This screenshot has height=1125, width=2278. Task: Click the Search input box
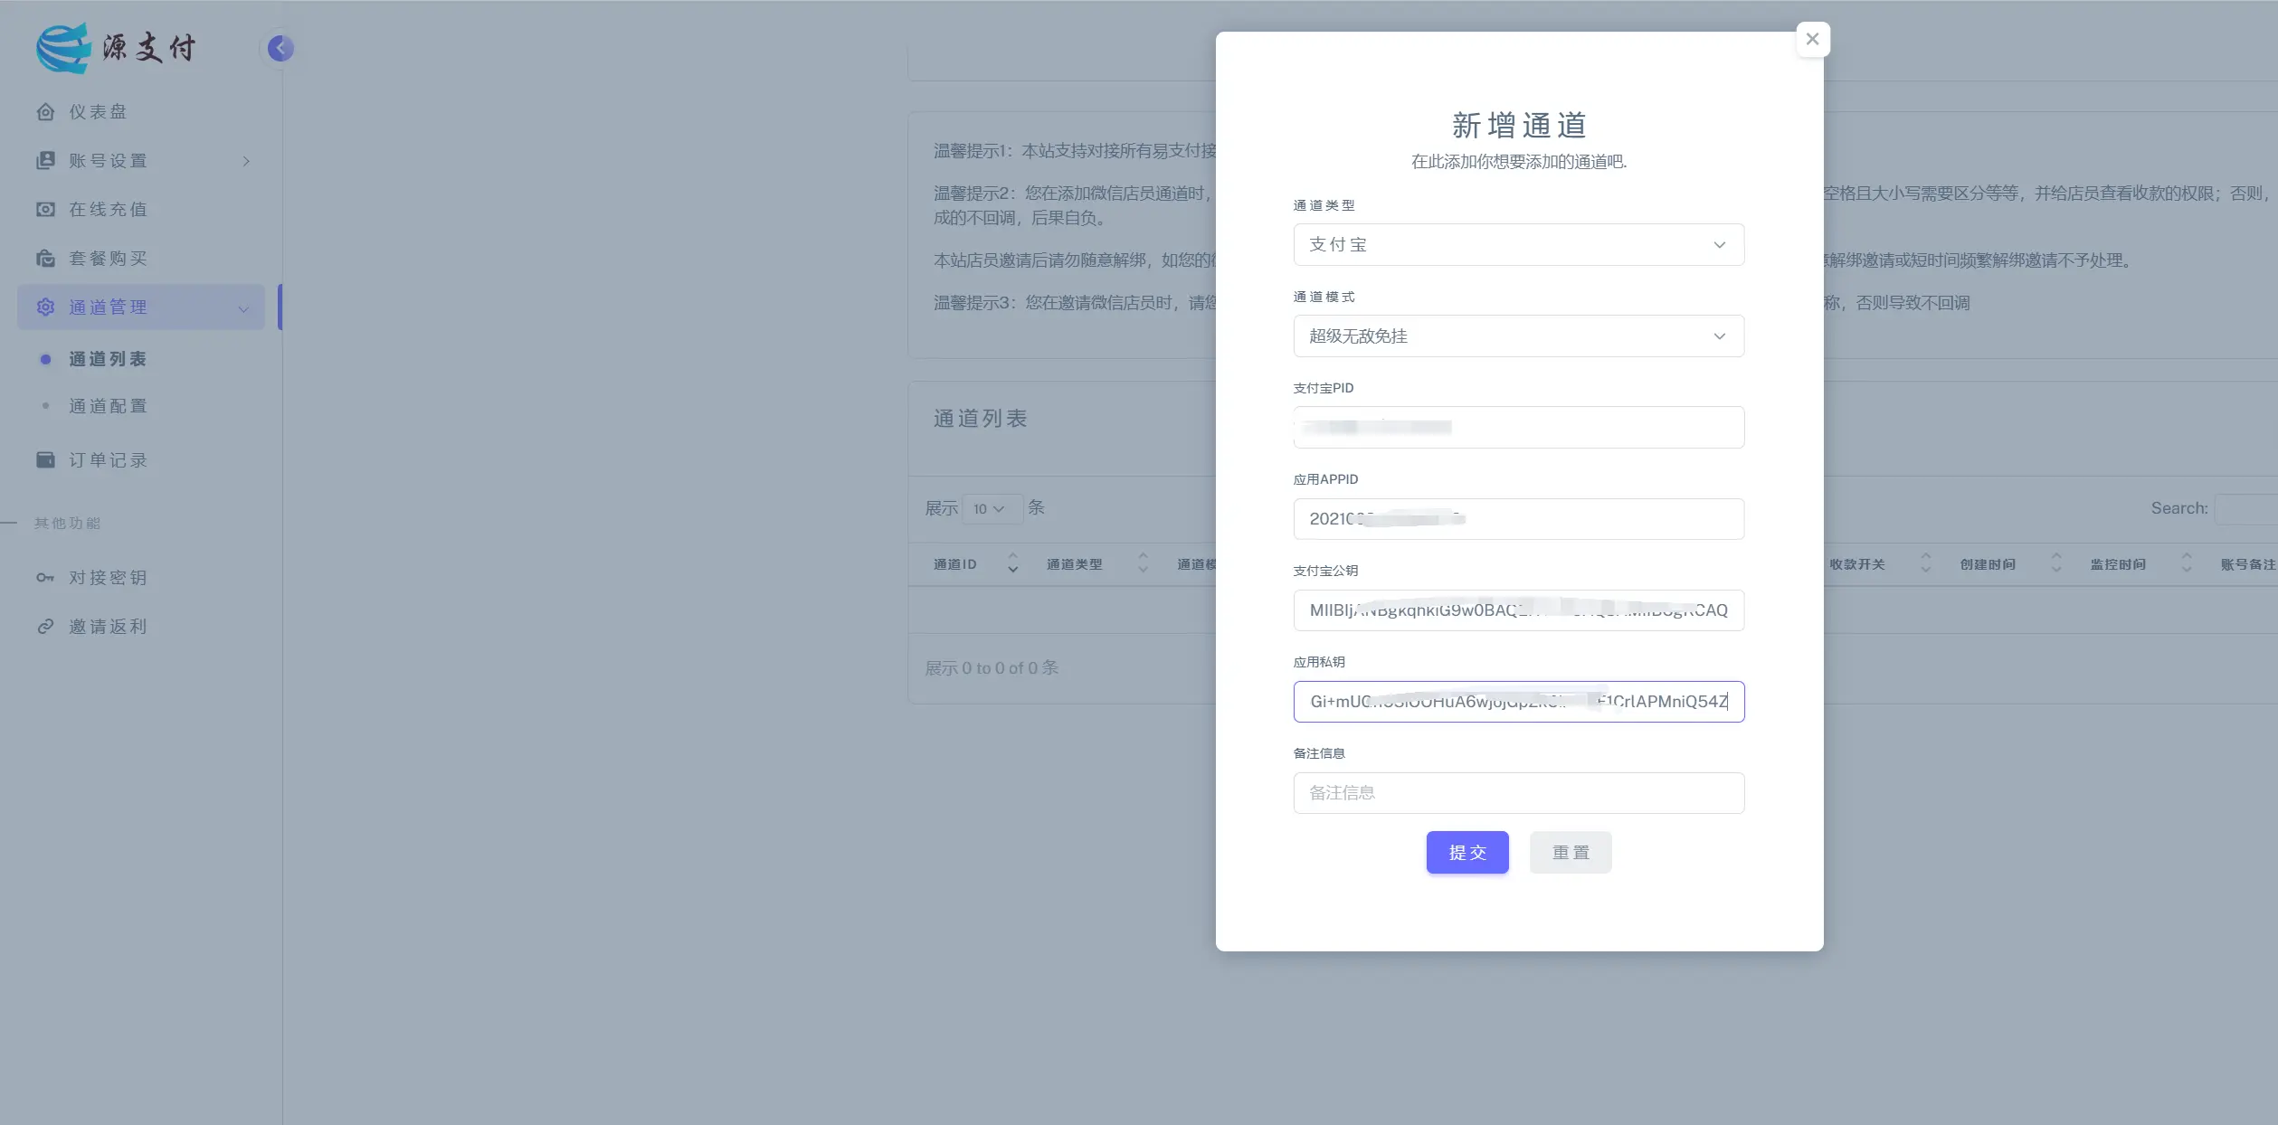click(2246, 509)
